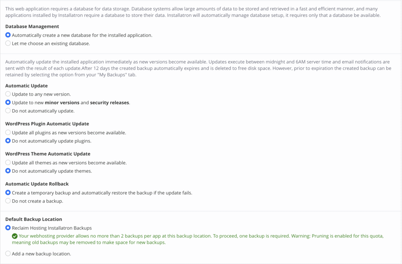This screenshot has width=402, height=264.
Task: Select automatically create a new database
Action: point(8,35)
